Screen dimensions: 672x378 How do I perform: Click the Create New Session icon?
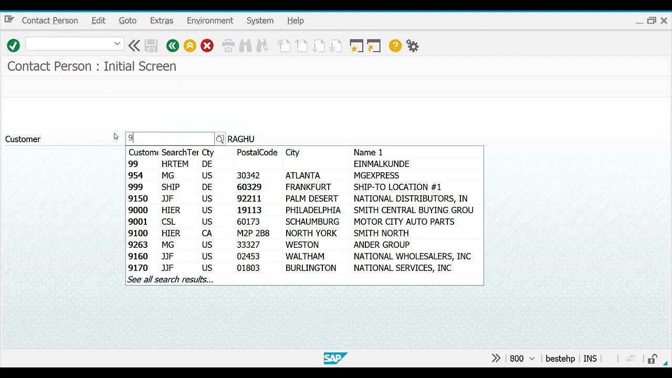coord(356,46)
